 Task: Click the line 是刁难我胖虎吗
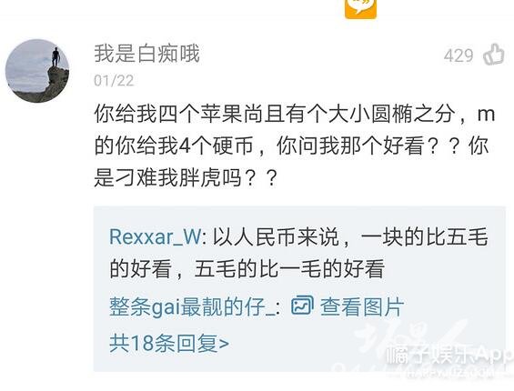click(186, 177)
